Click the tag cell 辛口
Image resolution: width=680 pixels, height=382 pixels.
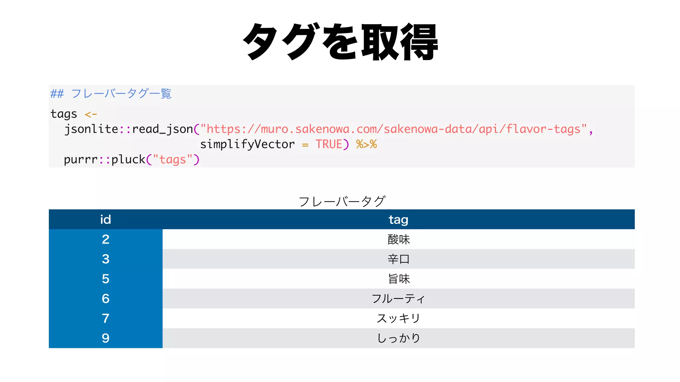(398, 259)
